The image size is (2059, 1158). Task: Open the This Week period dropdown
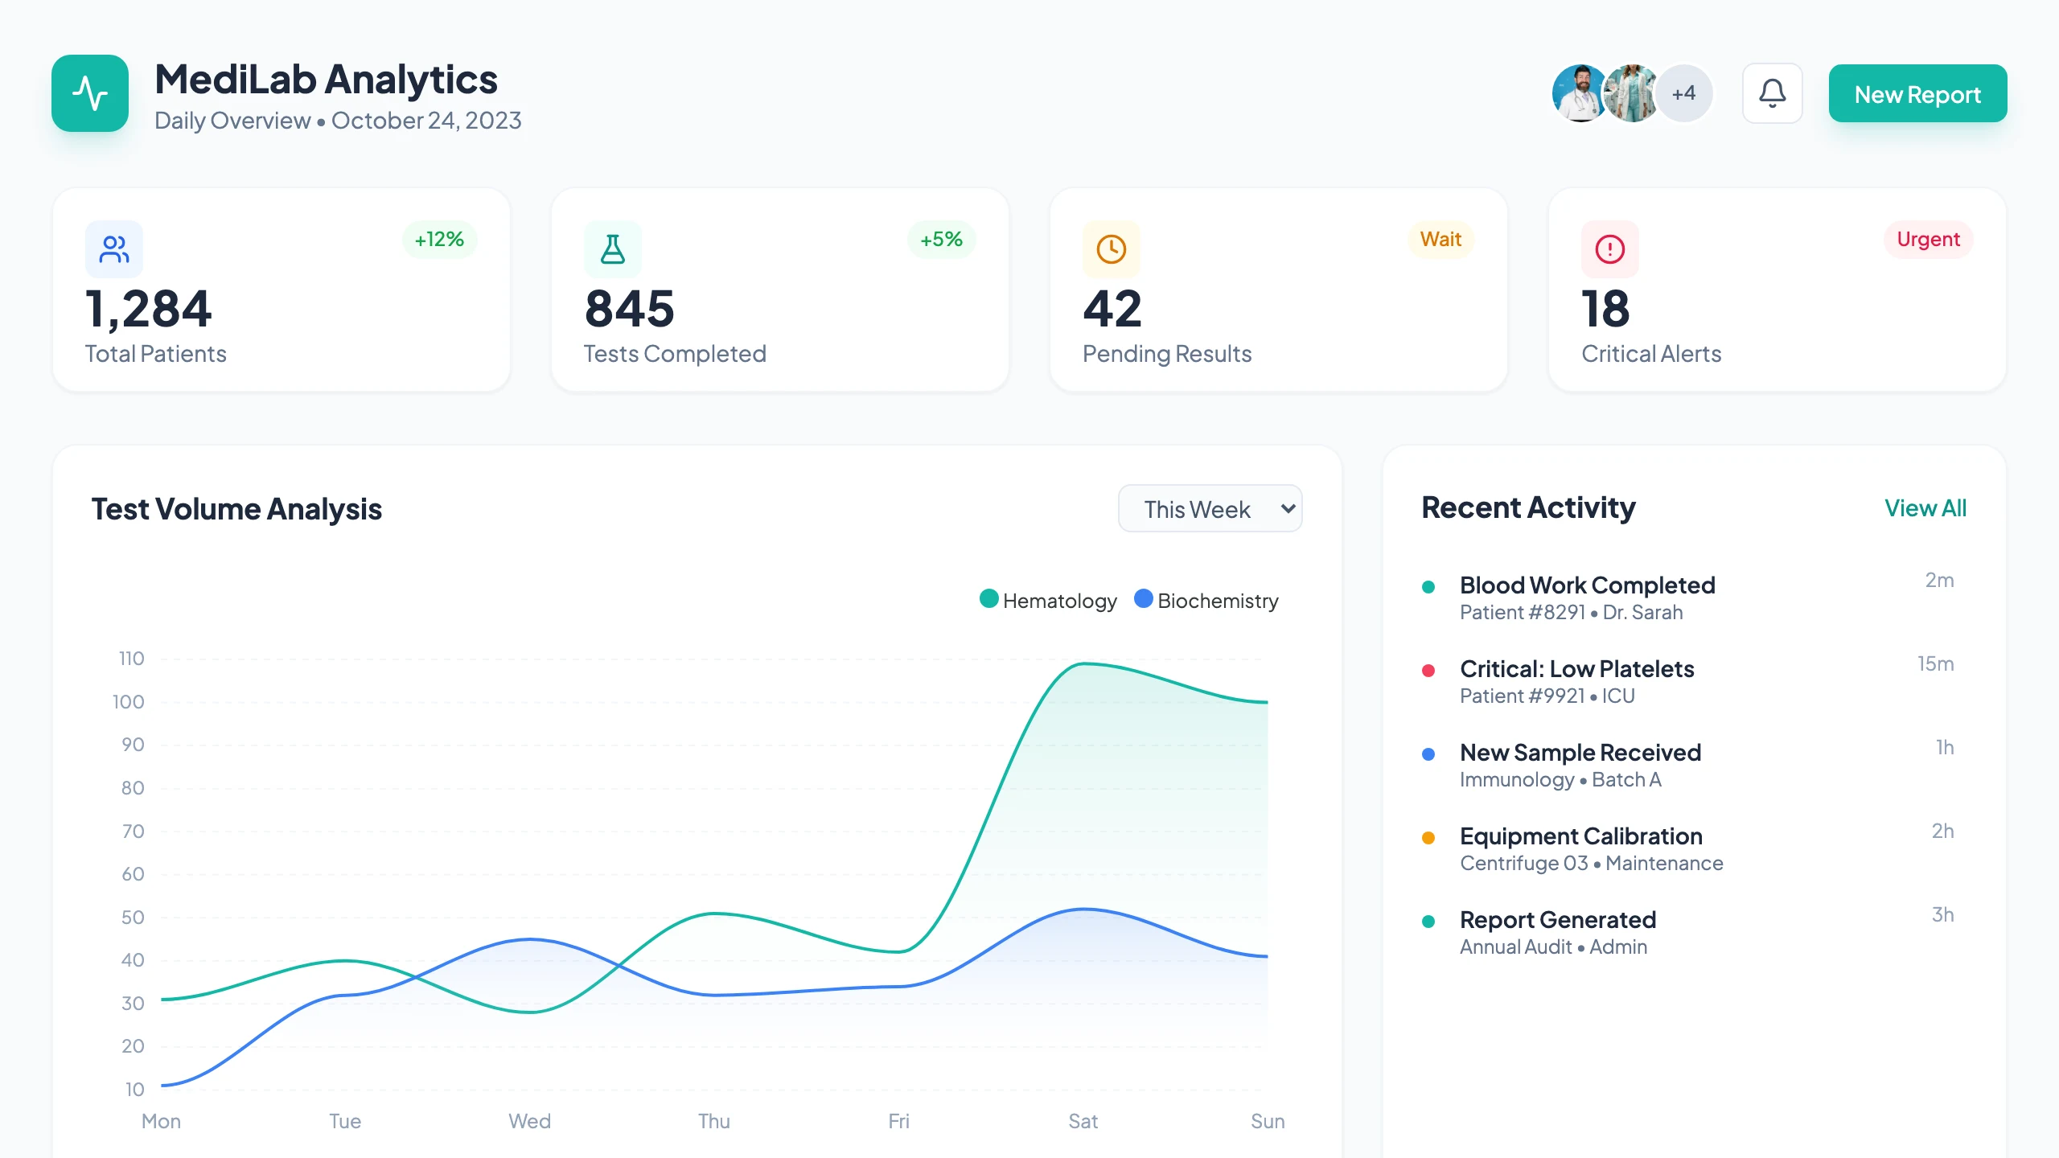tap(1210, 508)
